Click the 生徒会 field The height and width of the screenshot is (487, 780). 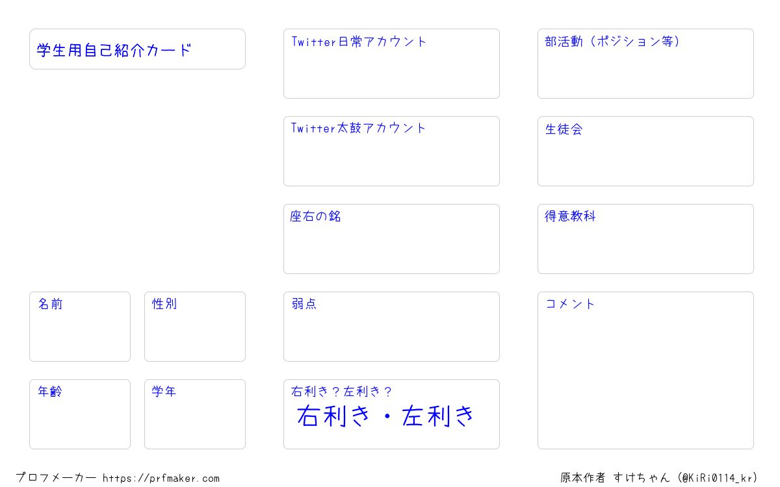click(645, 151)
